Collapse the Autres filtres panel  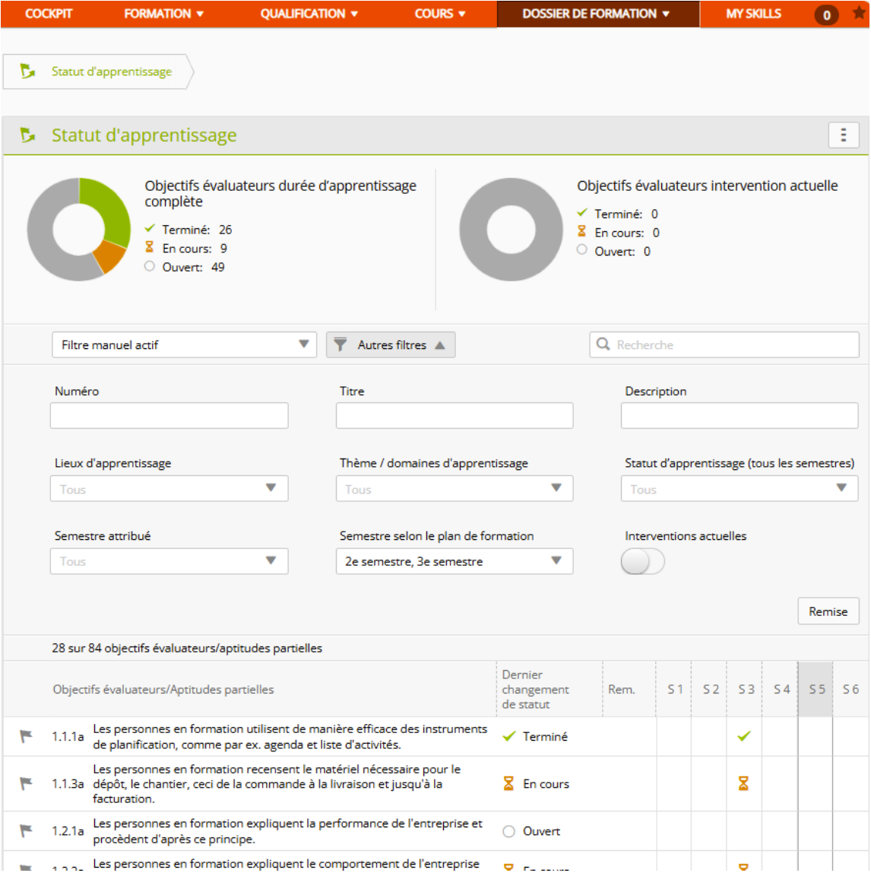[391, 344]
